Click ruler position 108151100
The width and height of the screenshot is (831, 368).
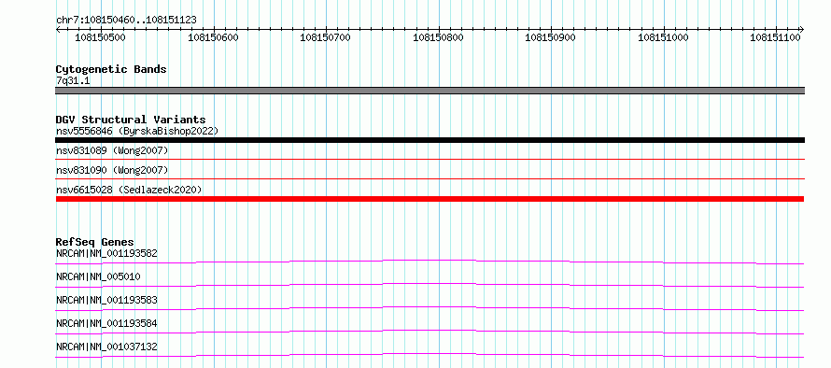click(775, 37)
